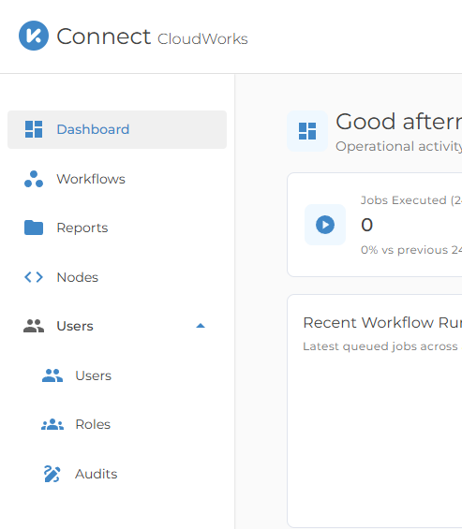This screenshot has height=529, width=462.
Task: Click the dashboard icon beside greeting header
Action: [307, 131]
